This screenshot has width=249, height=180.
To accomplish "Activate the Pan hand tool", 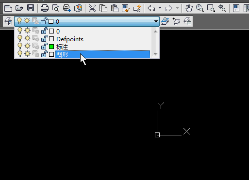I will click(x=189, y=8).
